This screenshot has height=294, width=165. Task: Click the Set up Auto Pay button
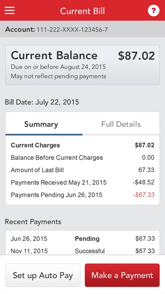click(43, 275)
